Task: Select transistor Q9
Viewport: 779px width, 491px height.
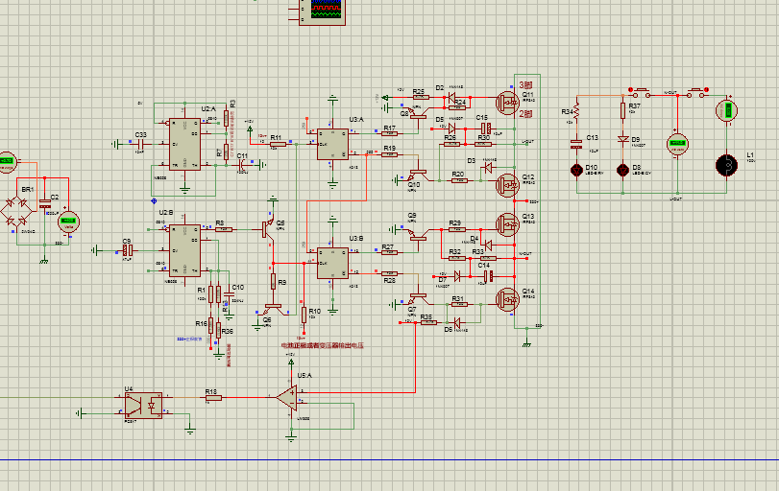Action: 418,235
